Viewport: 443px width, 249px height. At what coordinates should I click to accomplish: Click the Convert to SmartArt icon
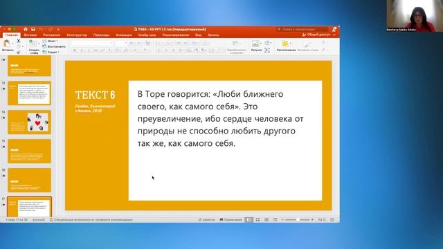[x=235, y=43]
